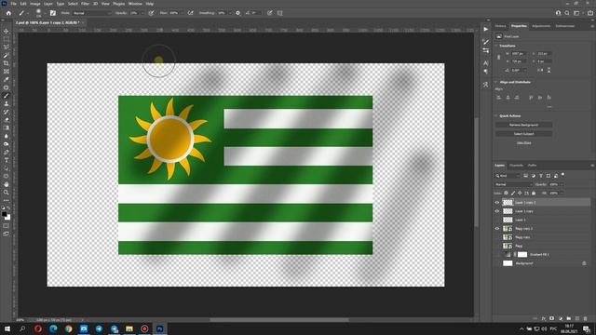Open the Image menu
Screen dimensions: 596x335
click(x=35, y=4)
